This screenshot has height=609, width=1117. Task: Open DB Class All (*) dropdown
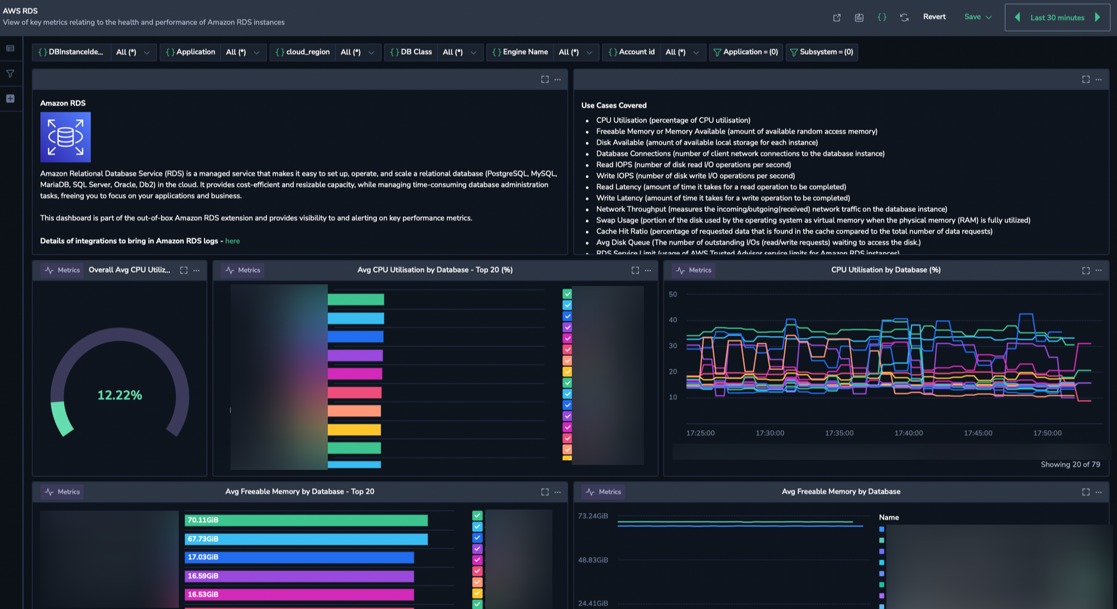pos(460,52)
